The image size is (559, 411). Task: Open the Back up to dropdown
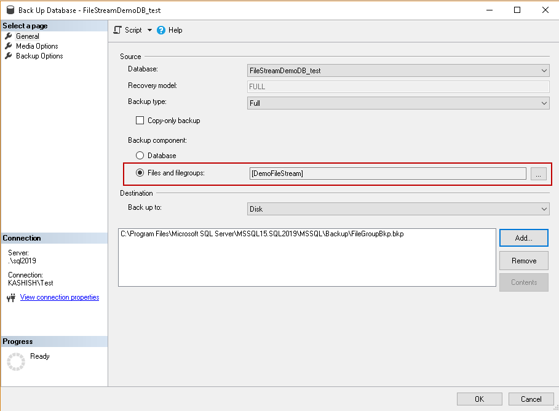(544, 209)
